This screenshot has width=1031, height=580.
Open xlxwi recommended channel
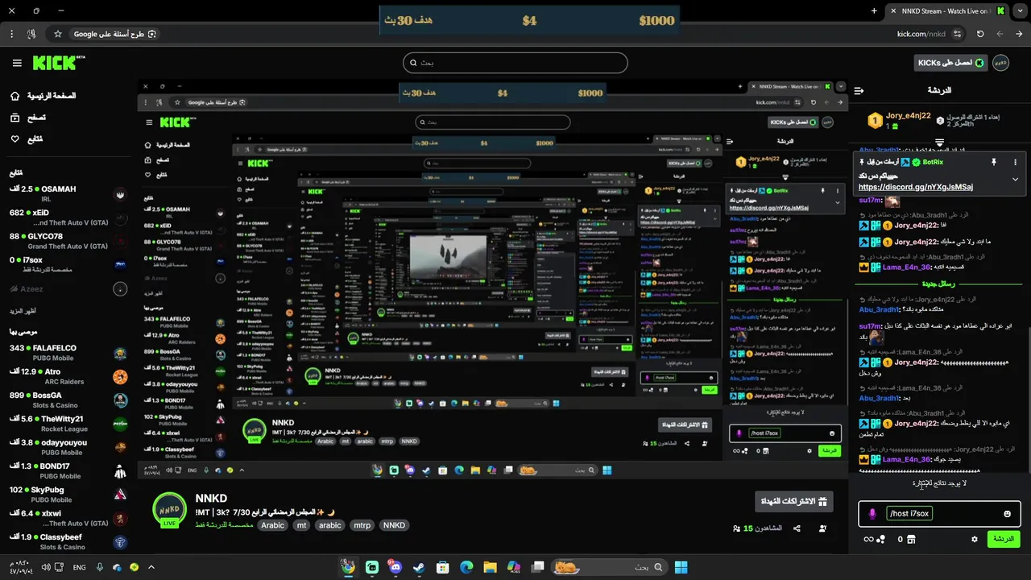tap(68, 518)
